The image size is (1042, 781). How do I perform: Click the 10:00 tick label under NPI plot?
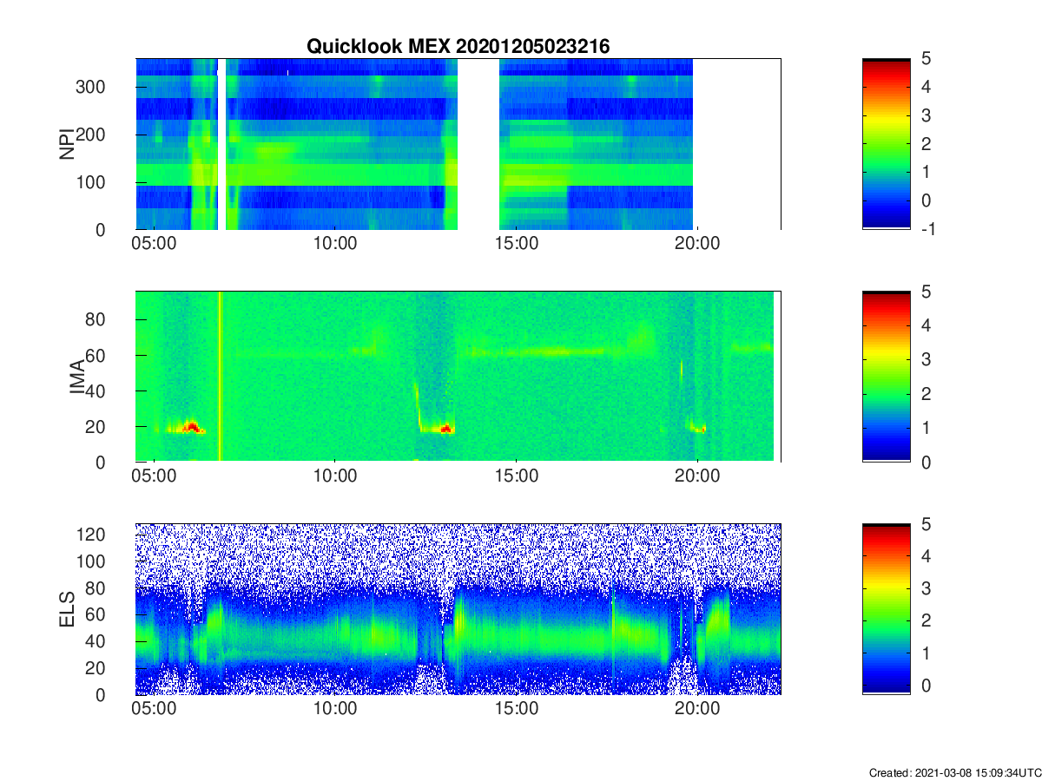click(x=335, y=244)
